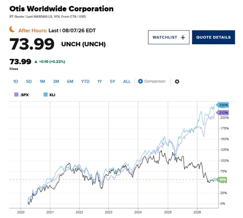Add stock using Watchlist button
243x218 pixels.
[x=169, y=37]
